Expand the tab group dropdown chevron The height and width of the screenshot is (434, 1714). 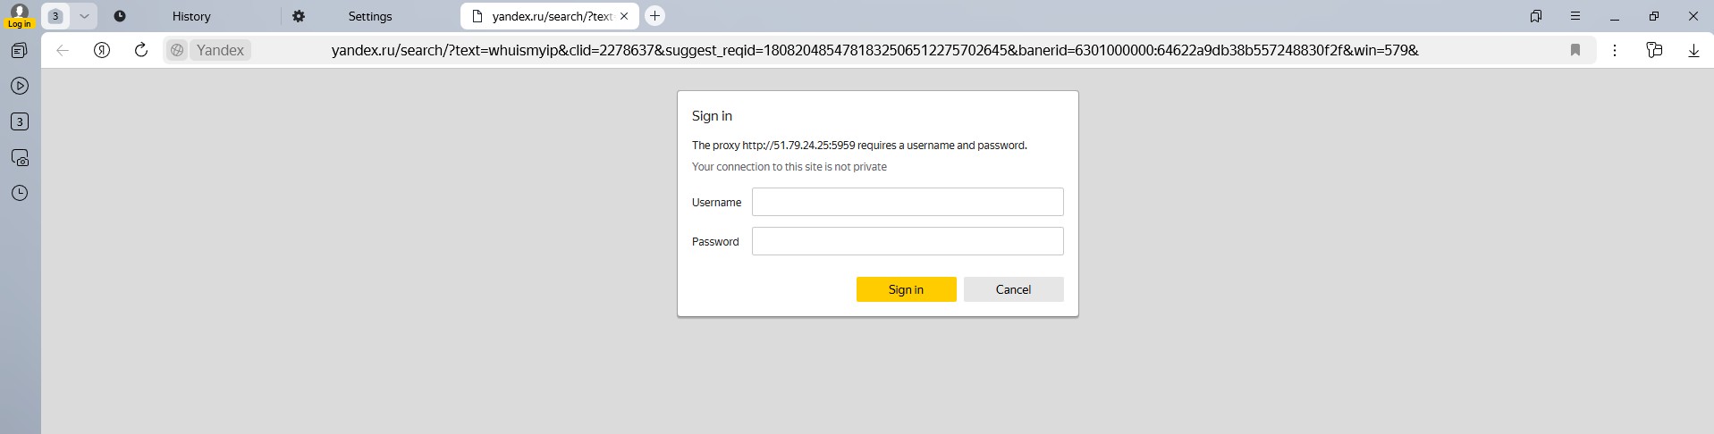point(84,16)
